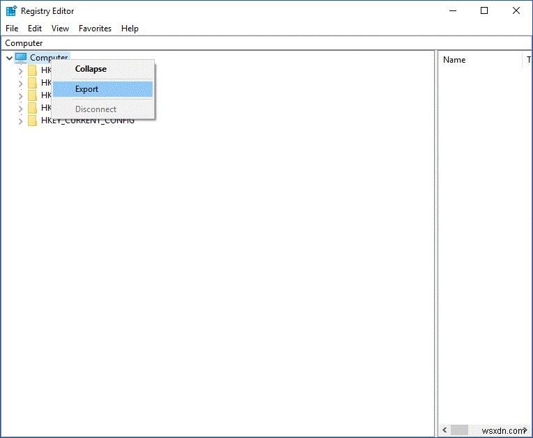The image size is (533, 438).
Task: Click the second registry hive folder icon
Action: point(32,83)
